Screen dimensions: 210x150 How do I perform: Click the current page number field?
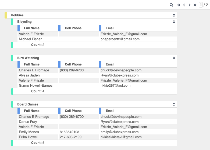(201, 5)
